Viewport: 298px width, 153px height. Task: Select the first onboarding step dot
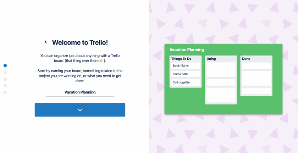(x=5, y=66)
